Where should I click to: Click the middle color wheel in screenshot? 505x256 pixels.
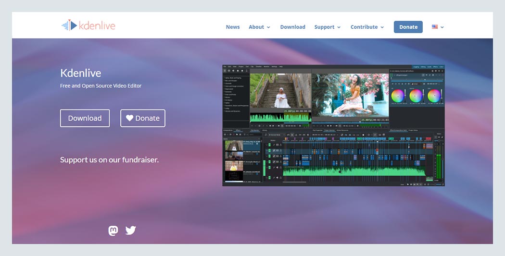tap(416, 96)
